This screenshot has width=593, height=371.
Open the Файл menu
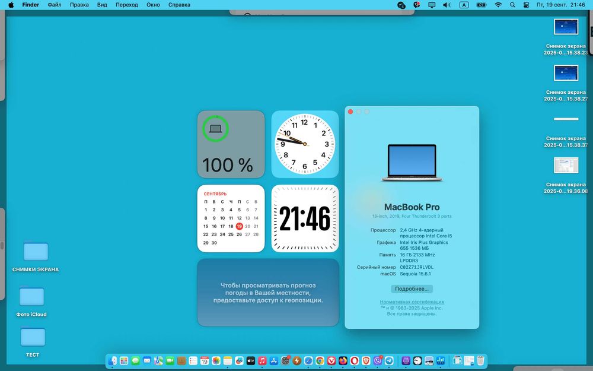pyautogui.click(x=55, y=5)
